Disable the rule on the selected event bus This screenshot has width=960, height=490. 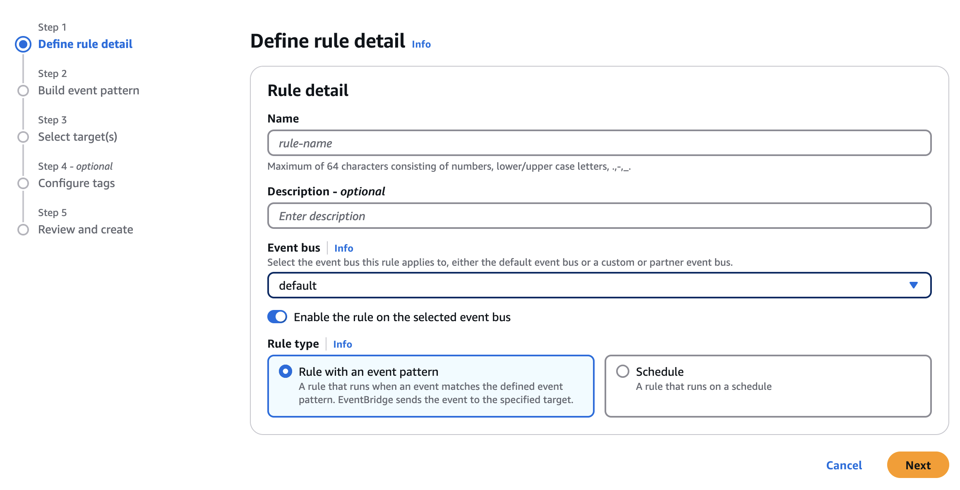277,317
